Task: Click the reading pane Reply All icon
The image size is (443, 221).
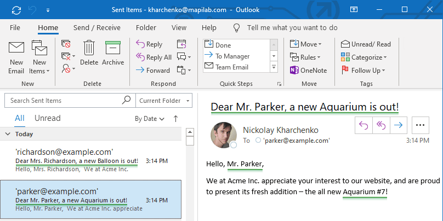Action: pos(381,125)
